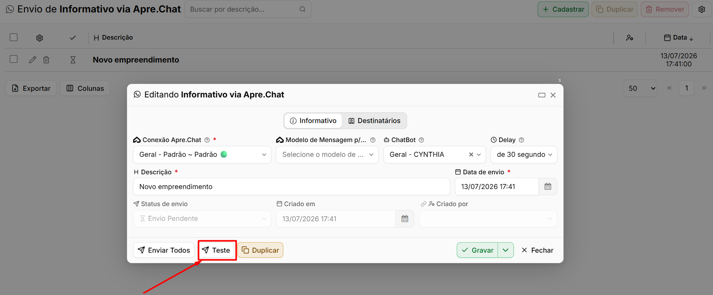
Task: Switch to the Destinatários tab
Action: (375, 121)
